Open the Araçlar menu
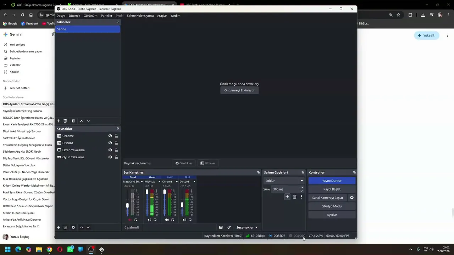454x255 pixels. [162, 16]
